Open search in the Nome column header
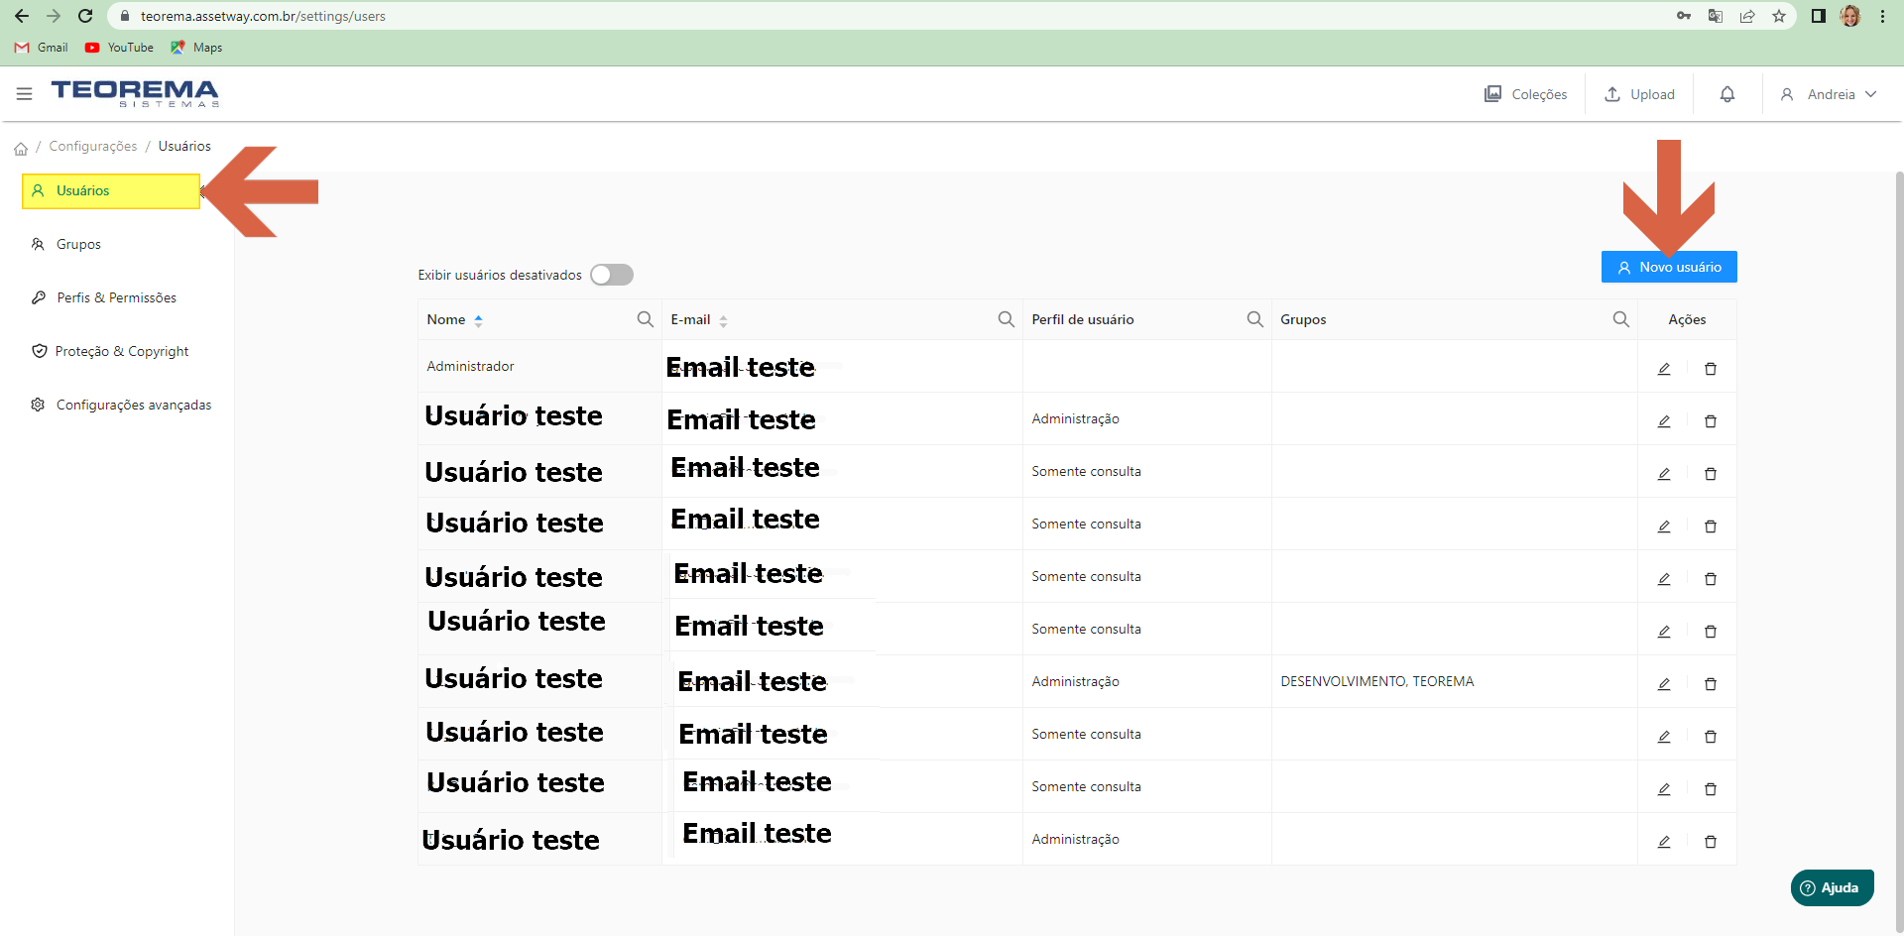Image resolution: width=1904 pixels, height=936 pixels. pos(646,319)
